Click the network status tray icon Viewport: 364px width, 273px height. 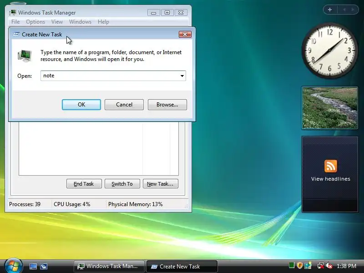[321, 265]
